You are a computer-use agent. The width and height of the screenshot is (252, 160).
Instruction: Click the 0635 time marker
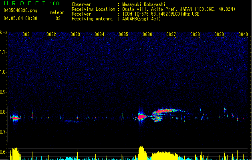point(123,34)
